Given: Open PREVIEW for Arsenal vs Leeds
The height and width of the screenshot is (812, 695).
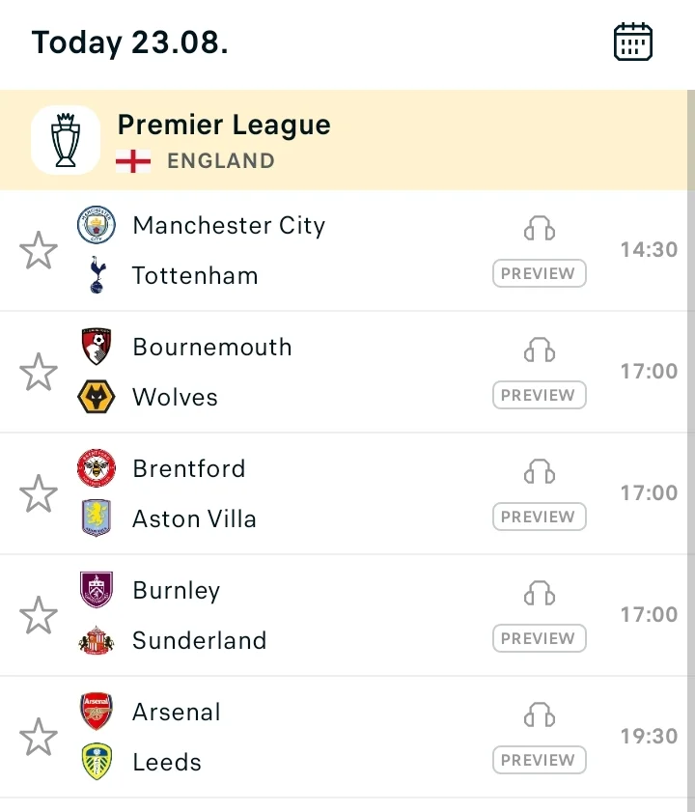Looking at the screenshot, I should 540,760.
